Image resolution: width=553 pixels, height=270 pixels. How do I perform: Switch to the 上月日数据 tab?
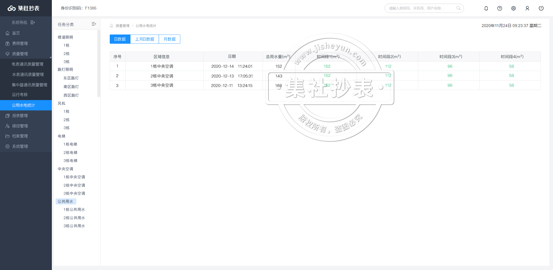point(145,39)
